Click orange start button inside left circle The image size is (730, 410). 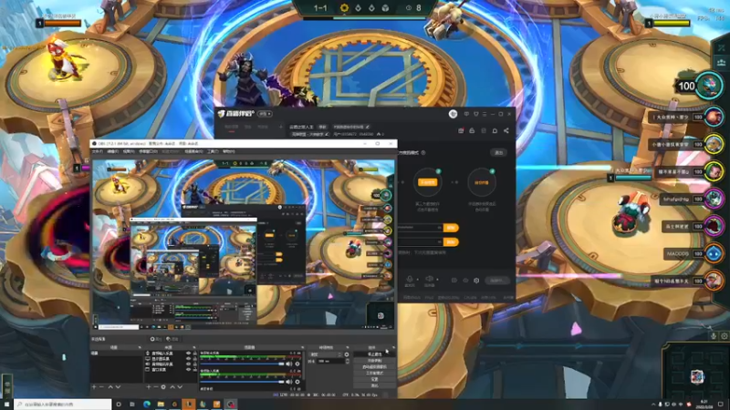(x=427, y=183)
